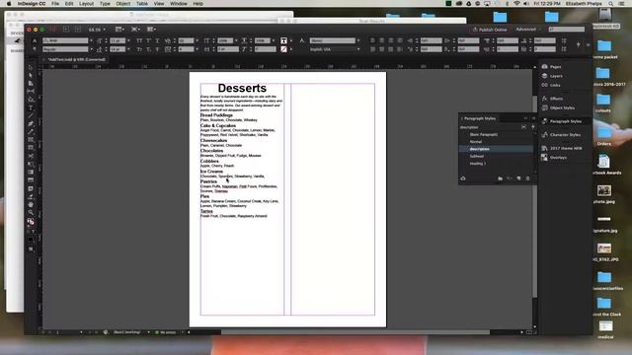Open the Window menu

tap(178, 4)
